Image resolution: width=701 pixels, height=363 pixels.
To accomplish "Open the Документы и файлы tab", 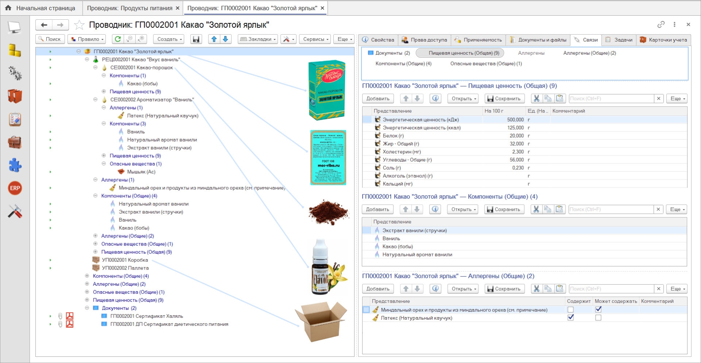I will (538, 40).
